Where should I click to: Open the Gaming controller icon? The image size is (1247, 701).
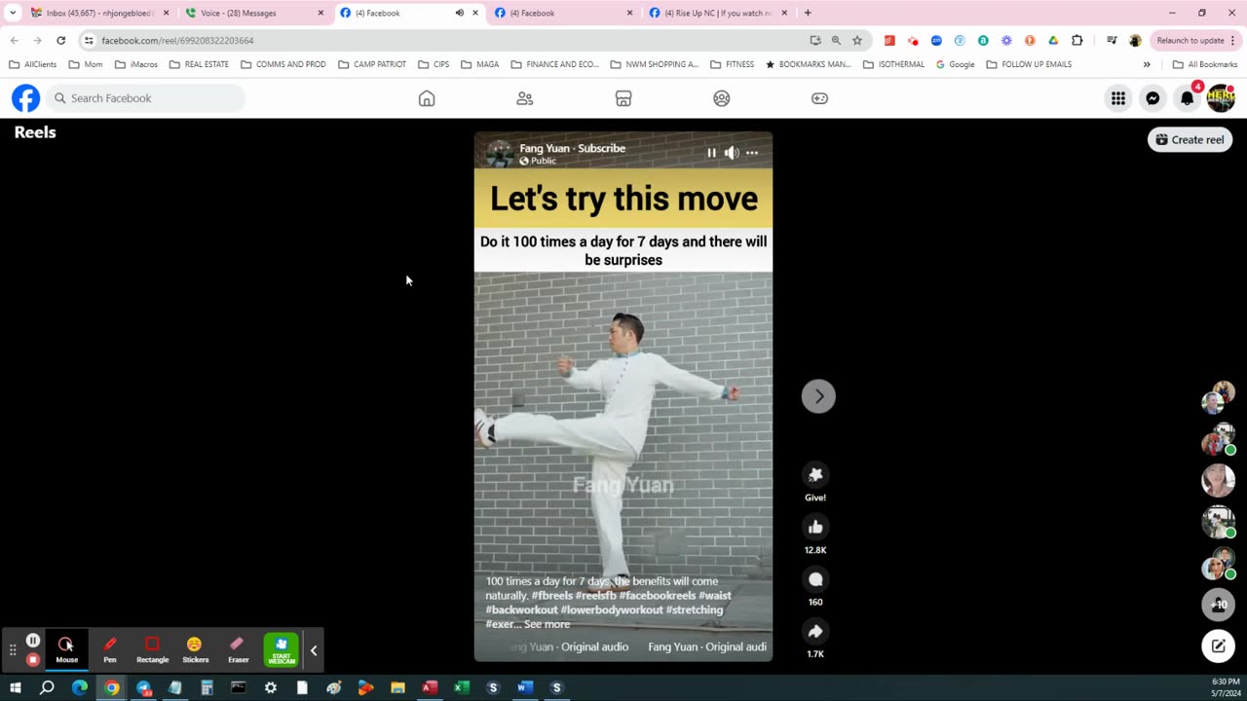click(820, 98)
